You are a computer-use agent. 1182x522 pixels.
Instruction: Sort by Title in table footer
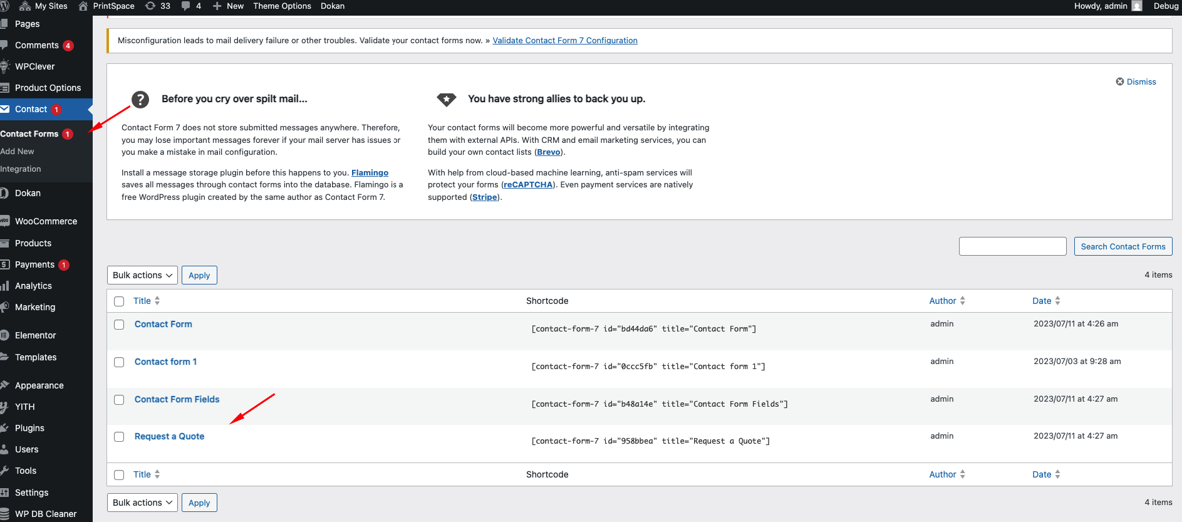click(x=147, y=474)
